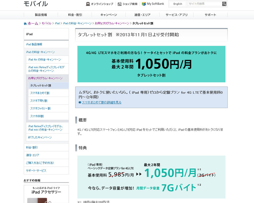
Task: Open サポート・サービス in sidebar
Action: 46,171
